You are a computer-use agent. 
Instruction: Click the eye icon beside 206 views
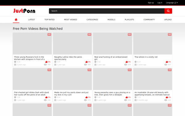(45, 100)
